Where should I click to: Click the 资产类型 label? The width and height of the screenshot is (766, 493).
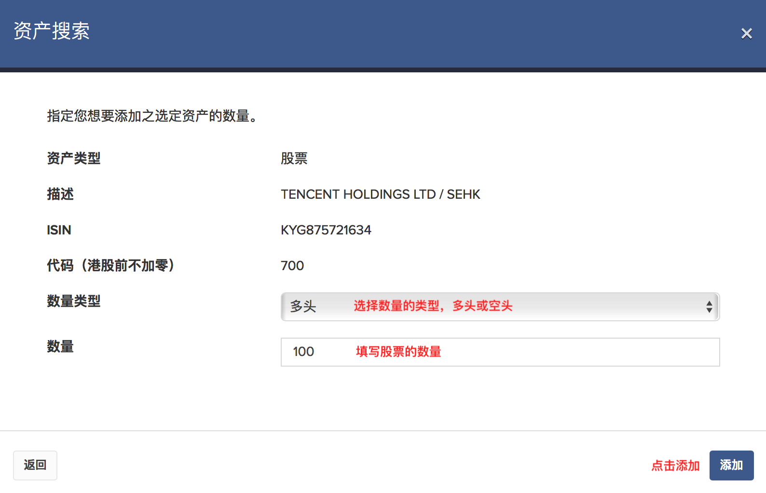74,158
